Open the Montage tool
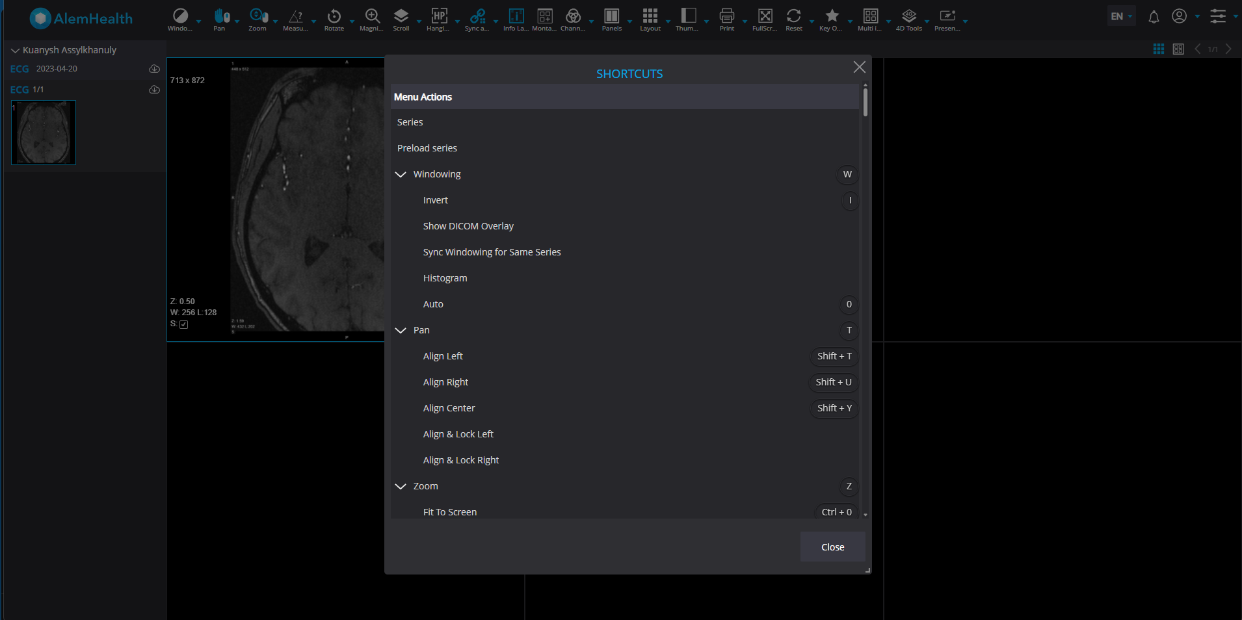This screenshot has height=620, width=1242. pos(545,16)
